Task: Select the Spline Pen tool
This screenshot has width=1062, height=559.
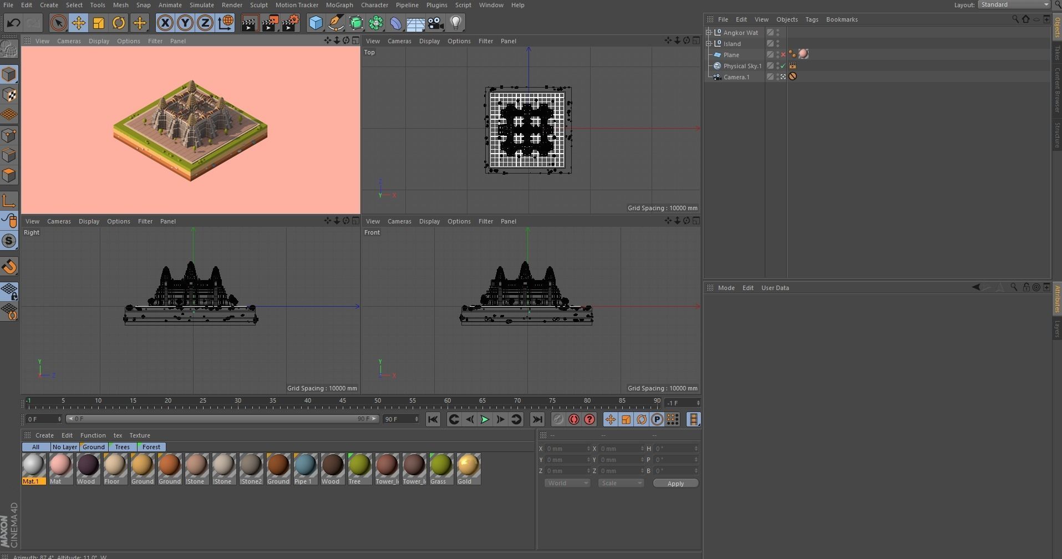Action: 336,23
